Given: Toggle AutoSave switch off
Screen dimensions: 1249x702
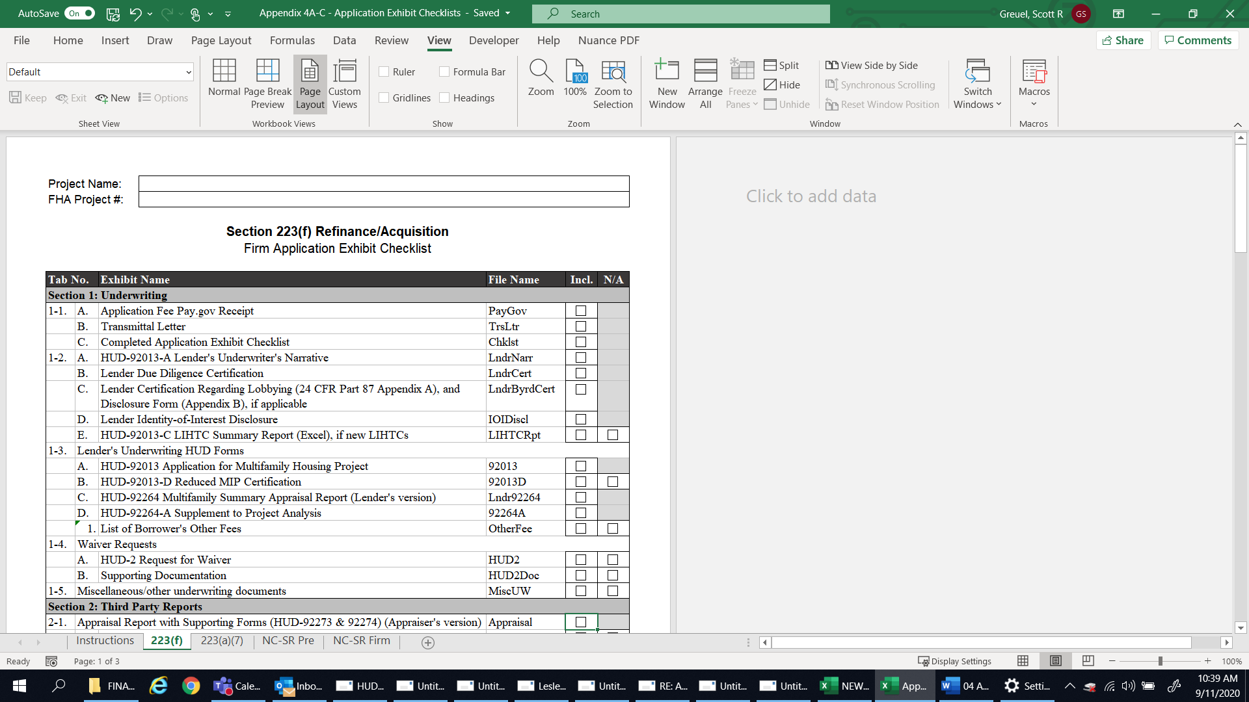Looking at the screenshot, I should click(81, 14).
